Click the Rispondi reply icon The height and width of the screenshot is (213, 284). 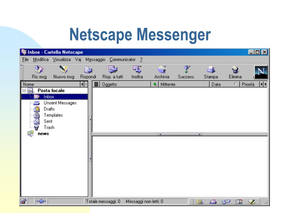(88, 70)
